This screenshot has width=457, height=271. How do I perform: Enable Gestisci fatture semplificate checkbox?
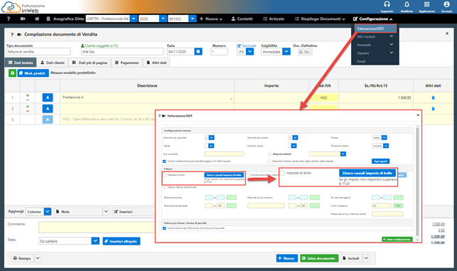164,188
